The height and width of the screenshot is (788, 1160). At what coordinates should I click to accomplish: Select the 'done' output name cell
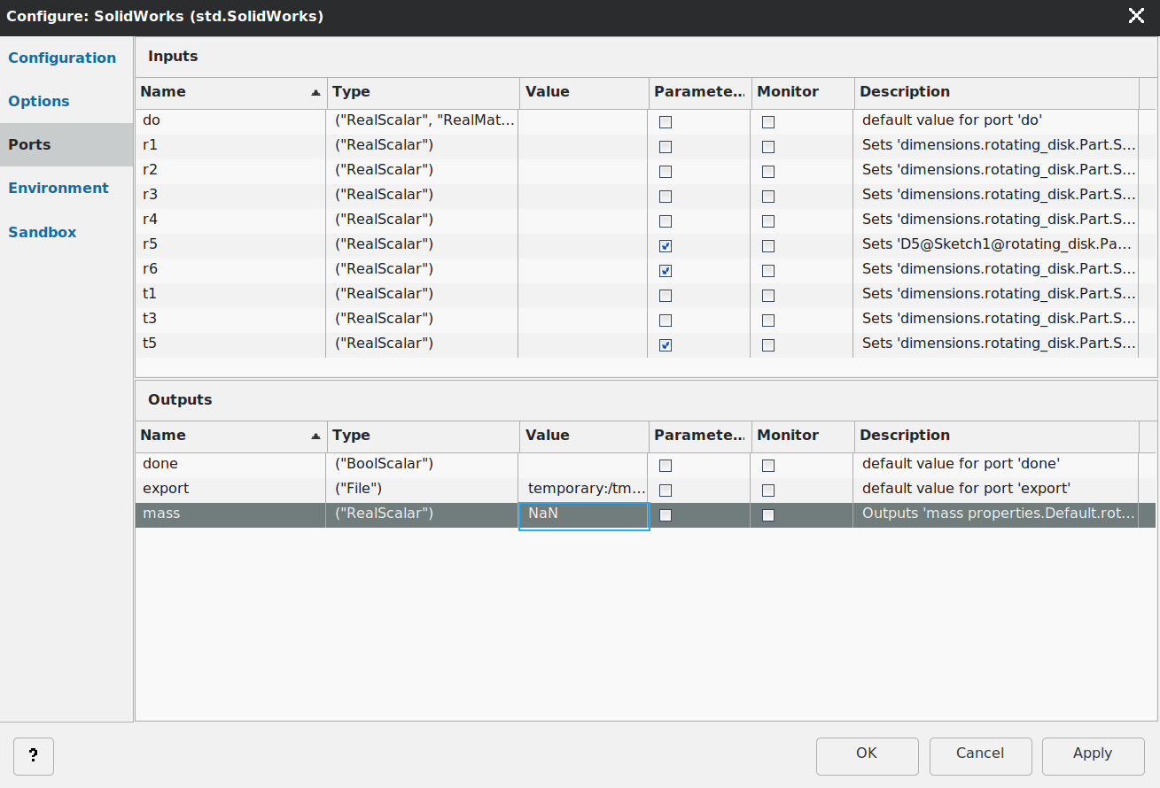(230, 464)
